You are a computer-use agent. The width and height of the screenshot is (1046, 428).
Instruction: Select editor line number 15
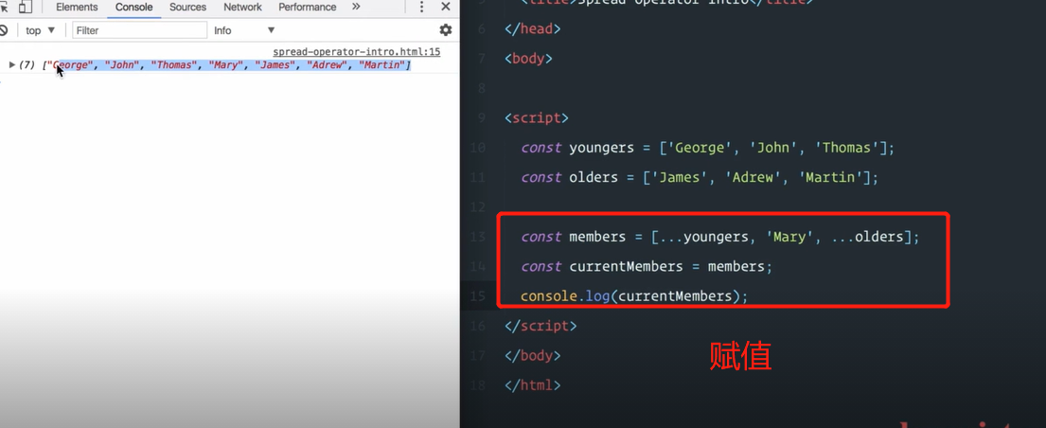tap(478, 296)
